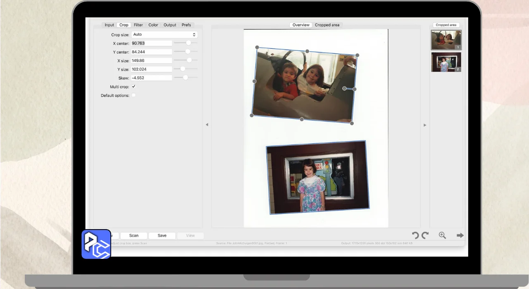
Task: Click the zoom in magnifier icon
Action: (x=442, y=235)
